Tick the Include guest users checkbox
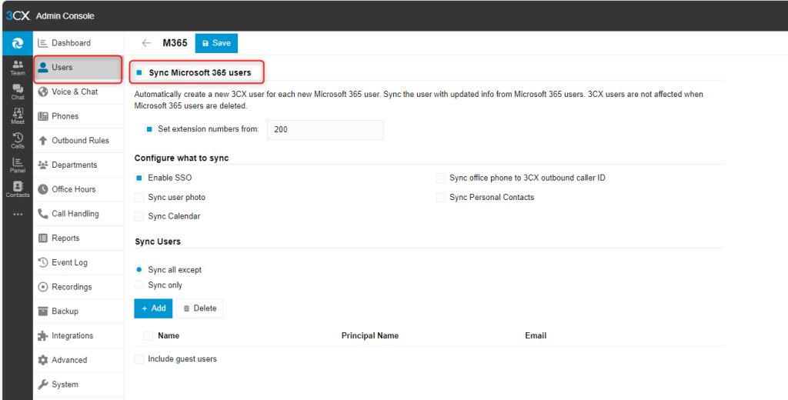This screenshot has width=788, height=400. 139,359
